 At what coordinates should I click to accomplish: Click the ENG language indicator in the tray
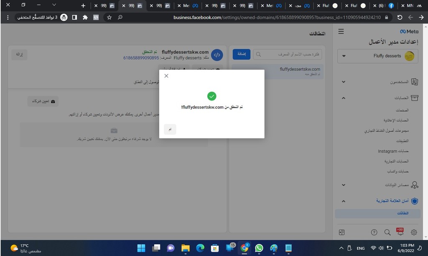361,248
